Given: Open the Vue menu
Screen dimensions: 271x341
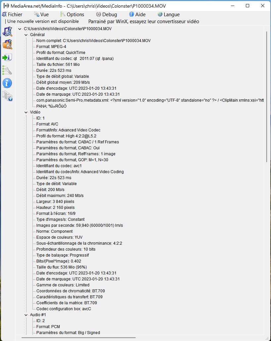Looking at the screenshot, I should coord(41,15).
